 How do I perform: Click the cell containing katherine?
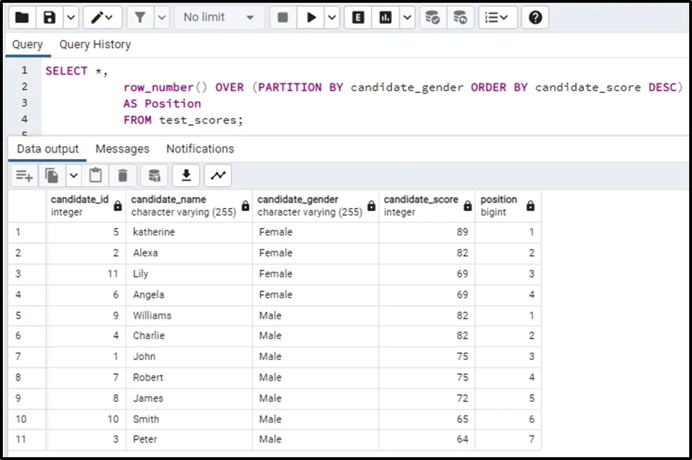[x=154, y=232]
